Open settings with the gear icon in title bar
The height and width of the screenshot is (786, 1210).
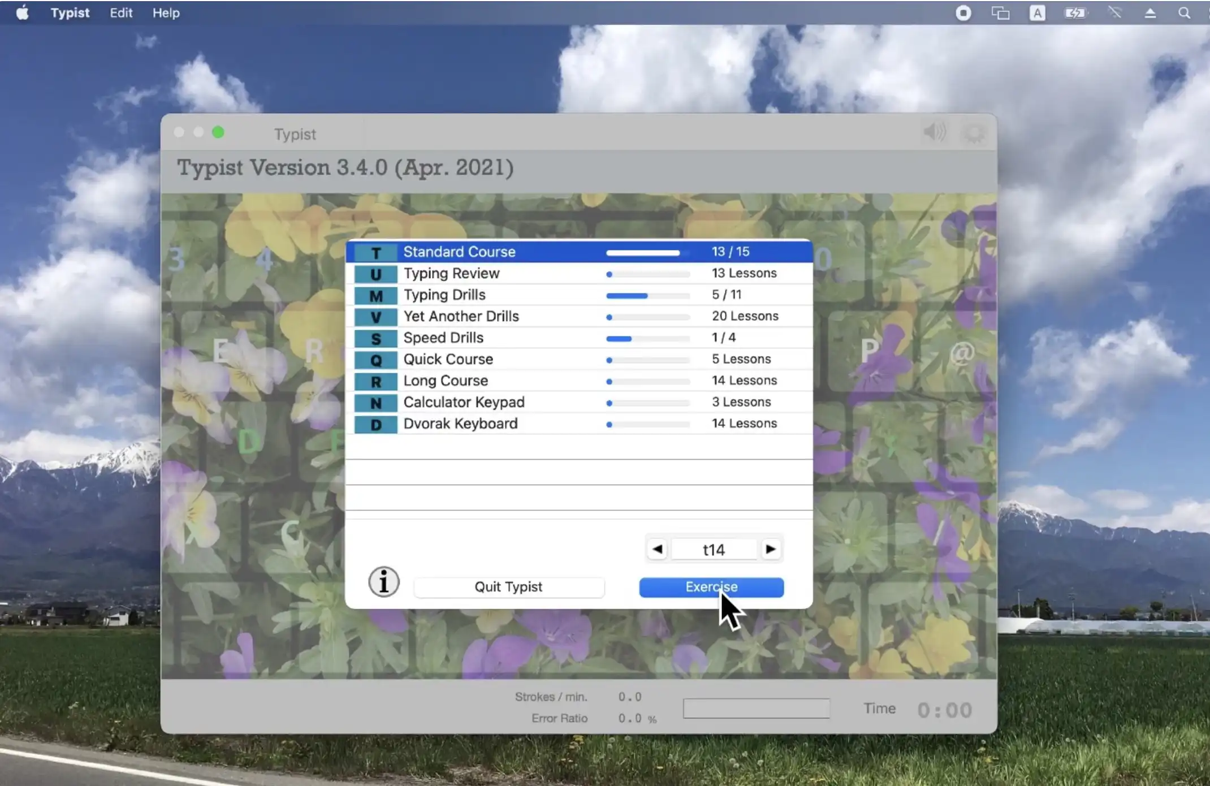click(974, 133)
